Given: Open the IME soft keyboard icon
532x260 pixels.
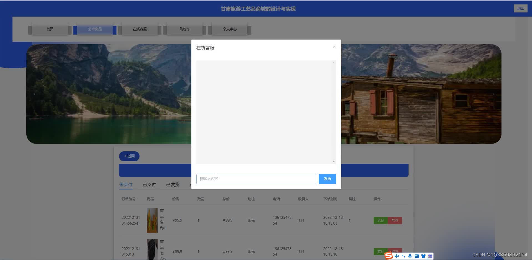Looking at the screenshot, I should [417, 256].
